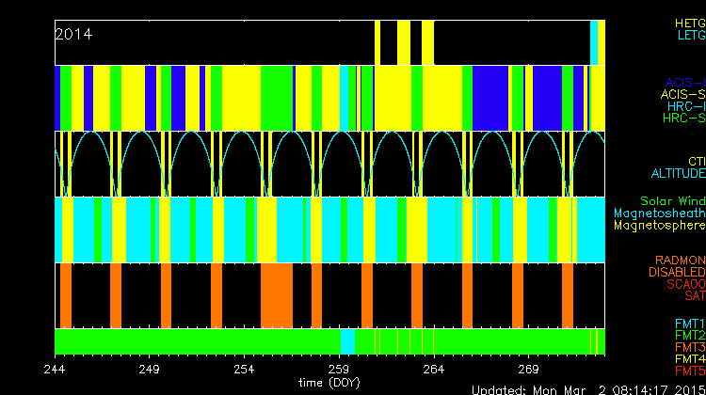Select the ACIS-S legend entry

coord(682,95)
